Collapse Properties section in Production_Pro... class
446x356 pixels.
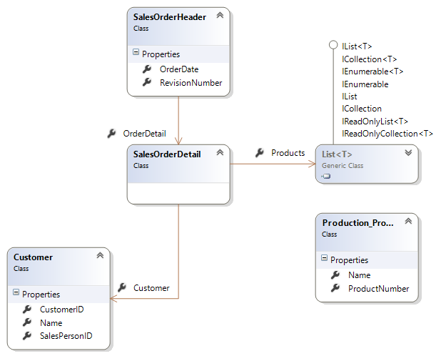click(x=324, y=257)
